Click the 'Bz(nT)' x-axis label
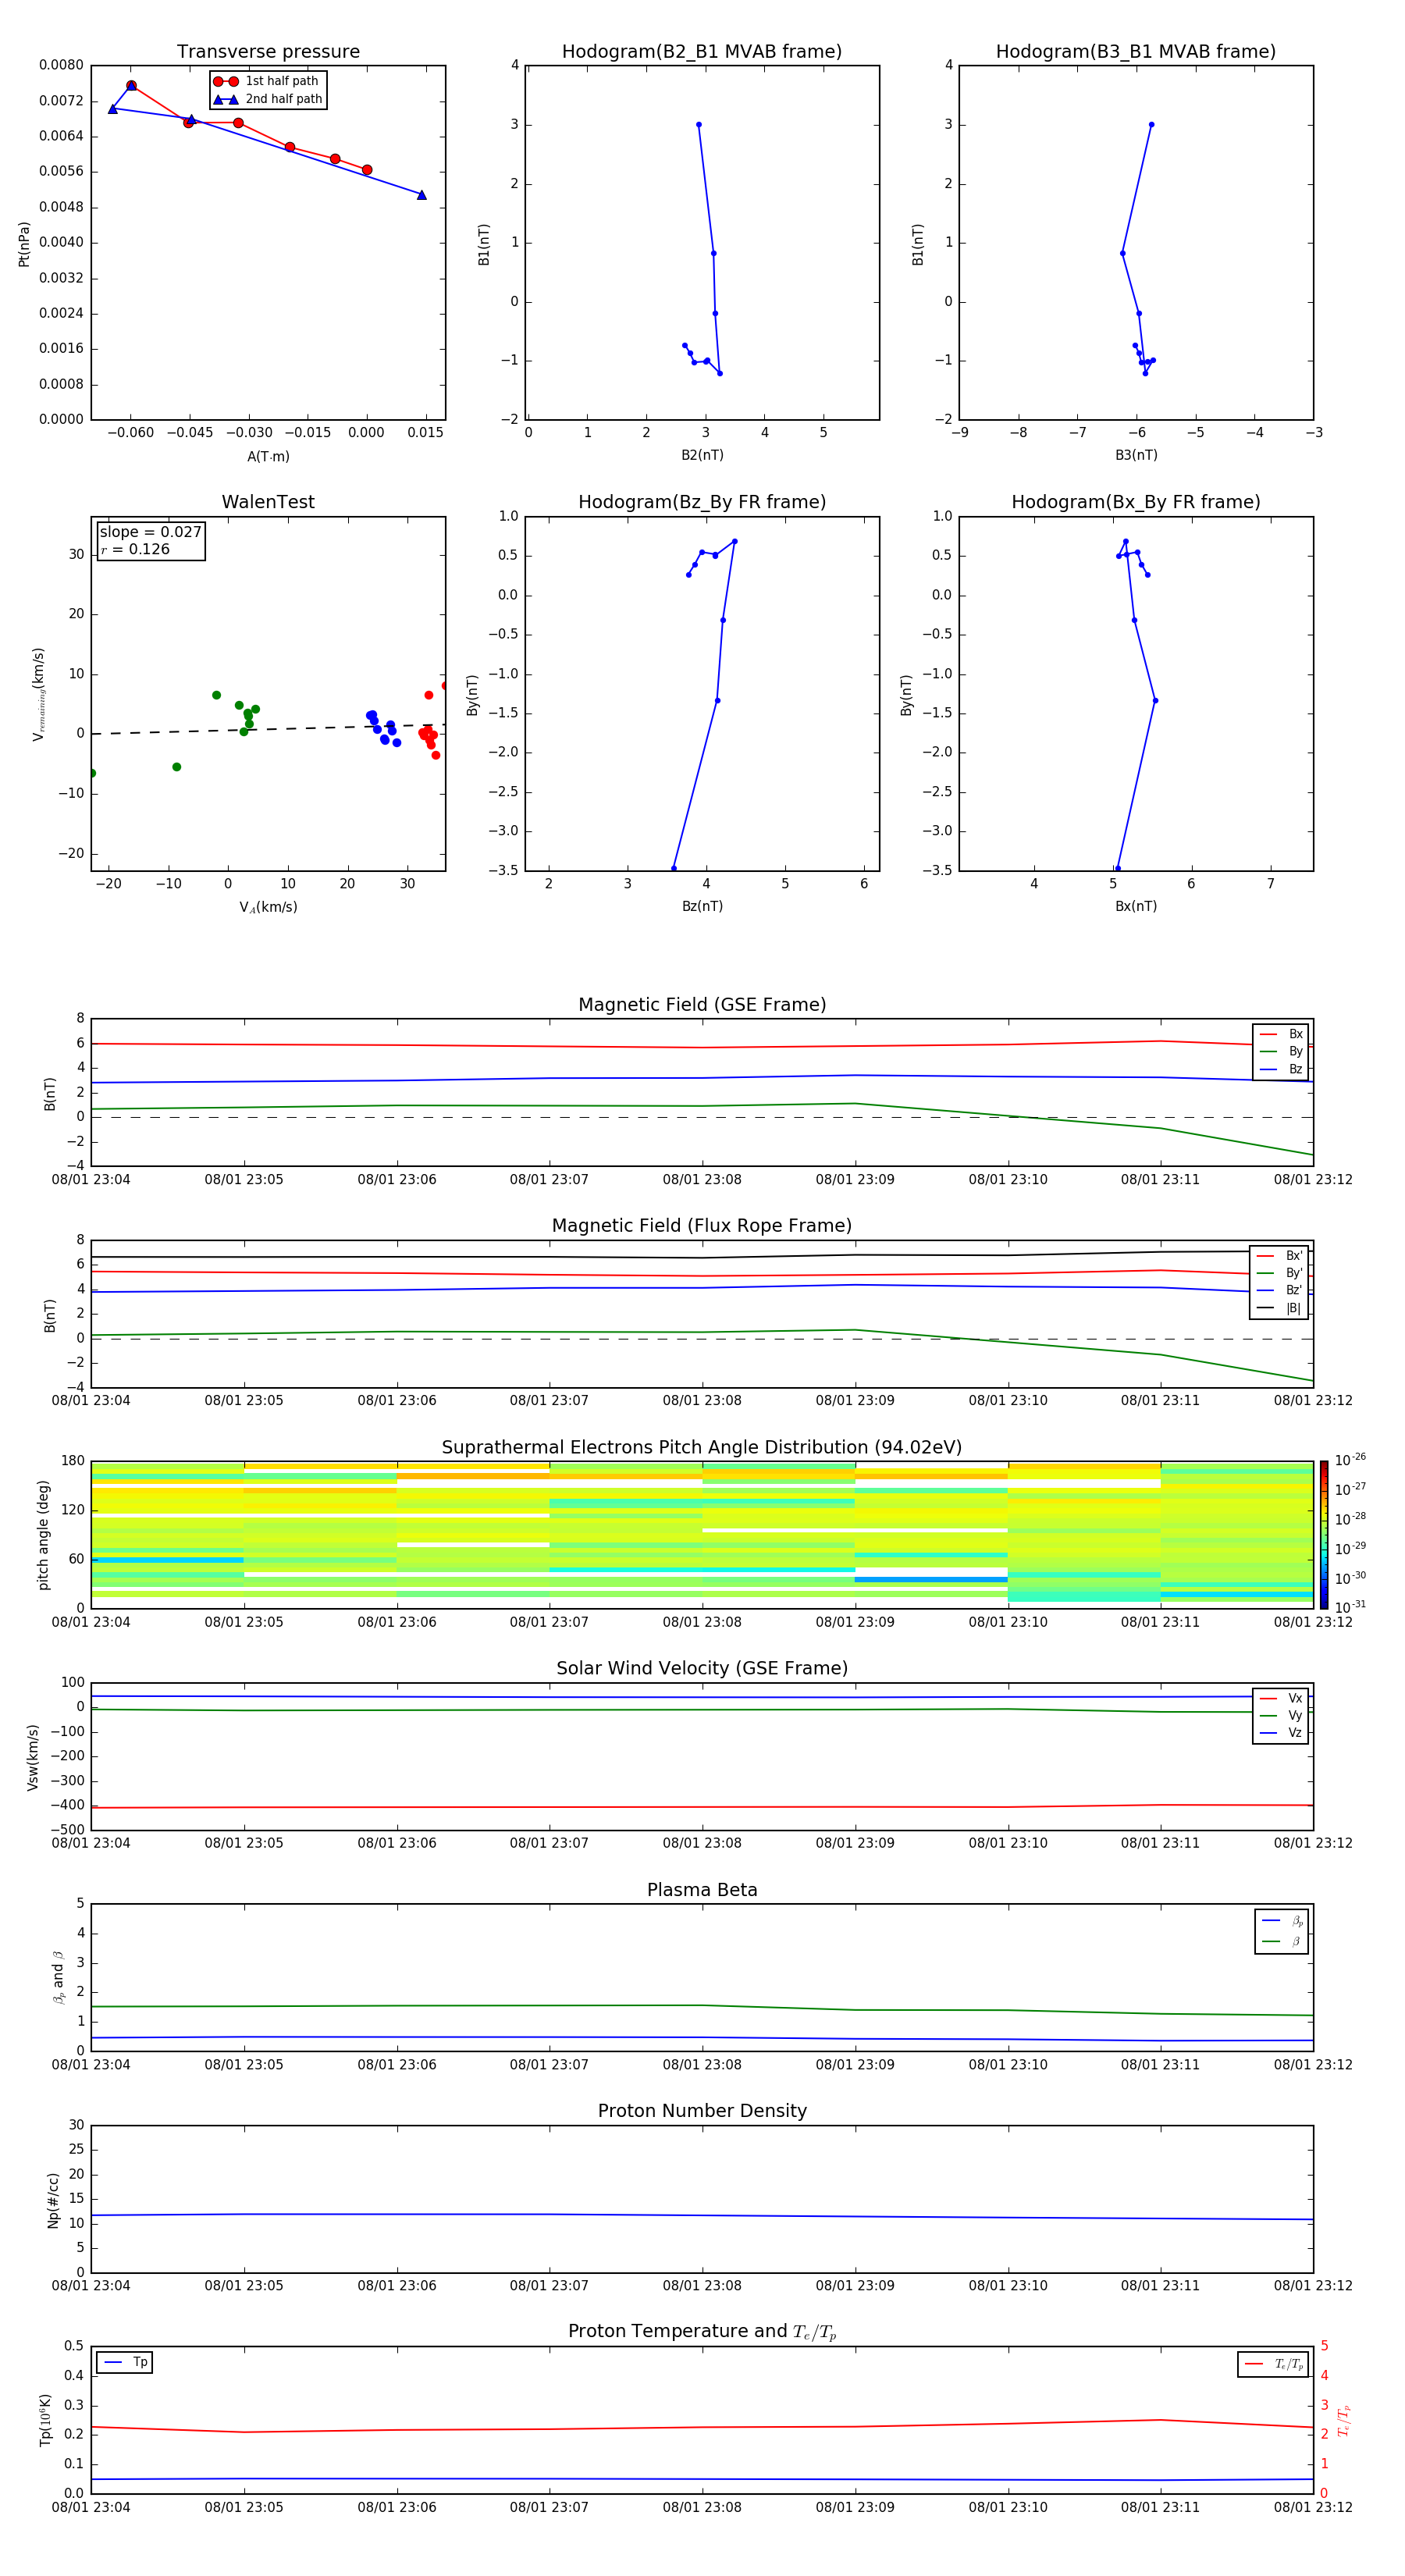Image resolution: width=1405 pixels, height=2576 pixels. pyautogui.click(x=702, y=906)
